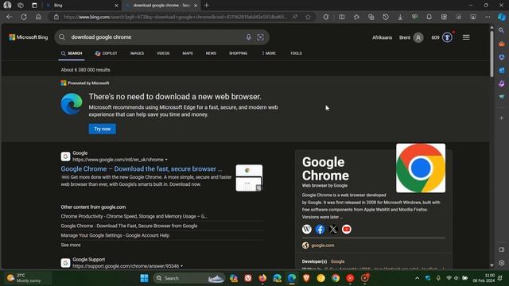Viewport: 509px width, 286px height.
Task: Switch to the Bing tab
Action: (81, 6)
